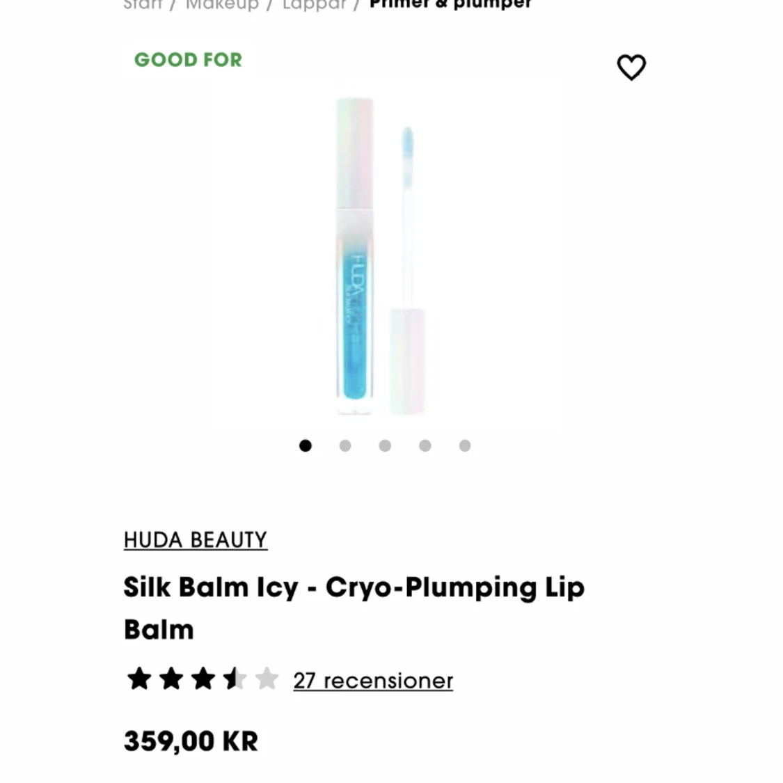Click the empty fifth rating star
The image size is (783, 783).
(x=267, y=679)
